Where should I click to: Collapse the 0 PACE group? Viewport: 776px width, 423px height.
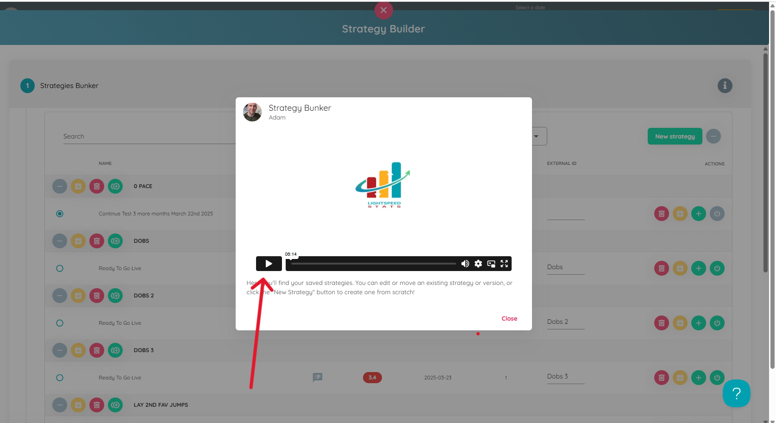tap(59, 186)
